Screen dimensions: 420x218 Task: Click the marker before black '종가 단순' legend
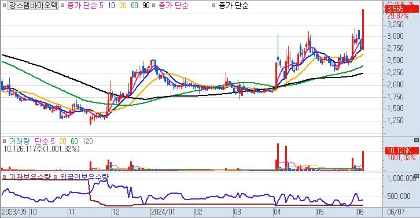(x=213, y=5)
